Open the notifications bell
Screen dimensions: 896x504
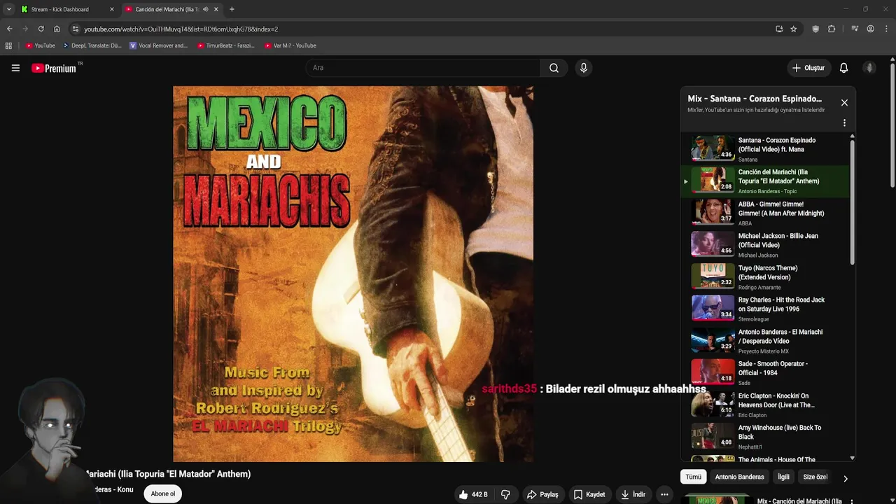(x=843, y=68)
